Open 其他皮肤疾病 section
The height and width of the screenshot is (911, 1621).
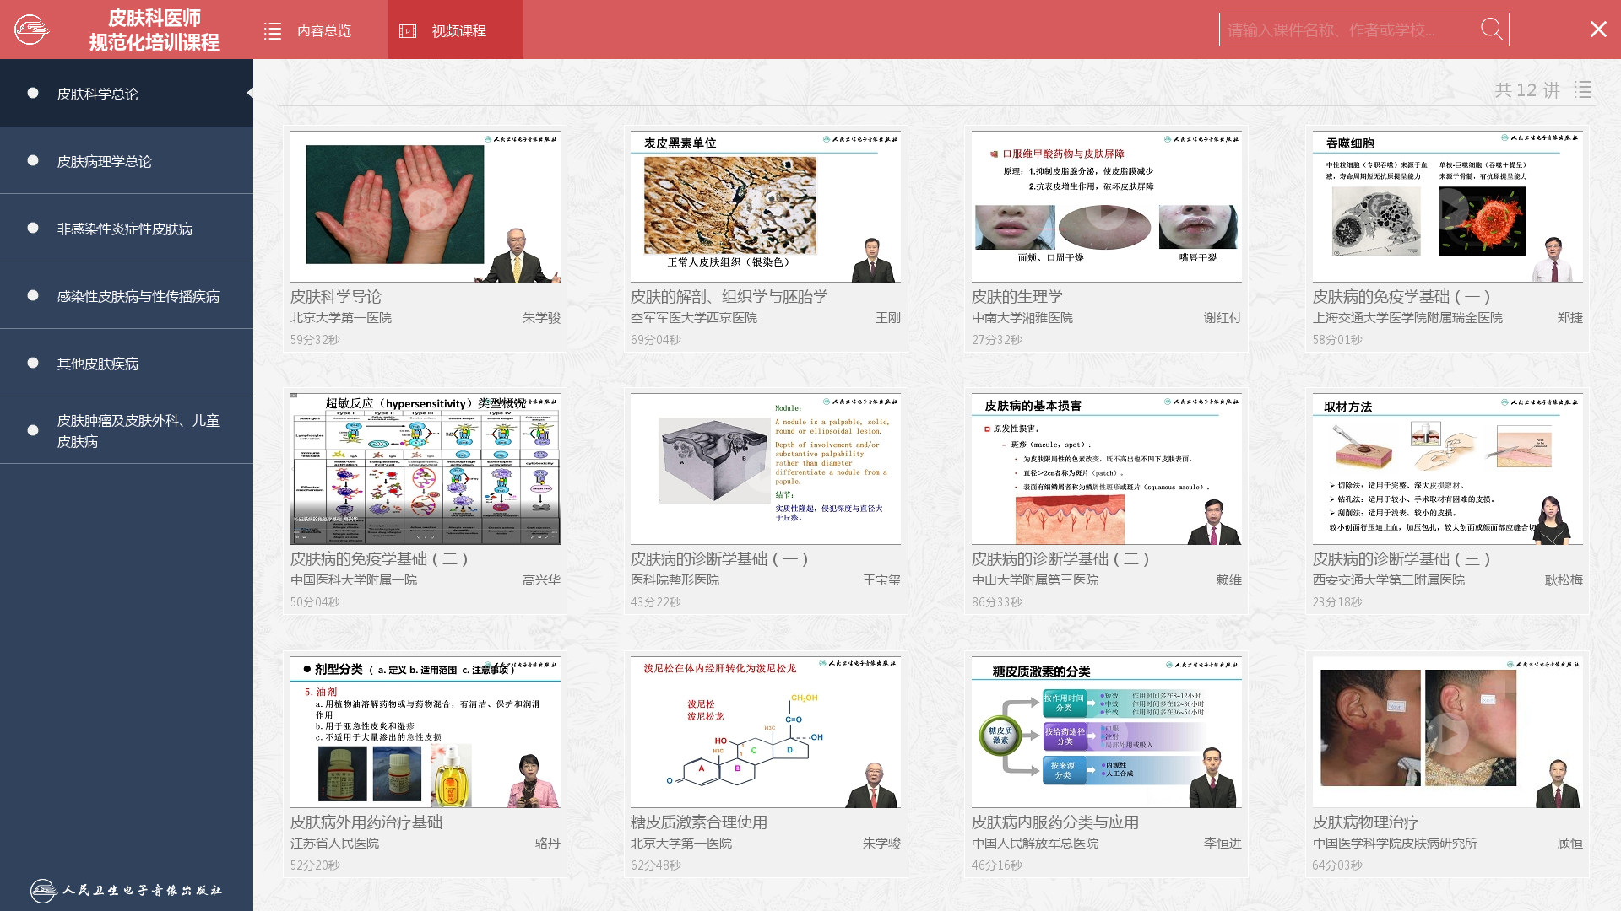(x=97, y=364)
